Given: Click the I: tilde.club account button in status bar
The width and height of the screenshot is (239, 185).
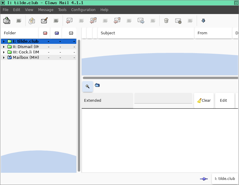Looking at the screenshot, I should 225,179.
